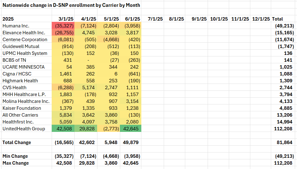Image resolution: width=297 pixels, height=169 pixels.
Task: Select the 'BCBS of TN' row label
Action: point(27,60)
